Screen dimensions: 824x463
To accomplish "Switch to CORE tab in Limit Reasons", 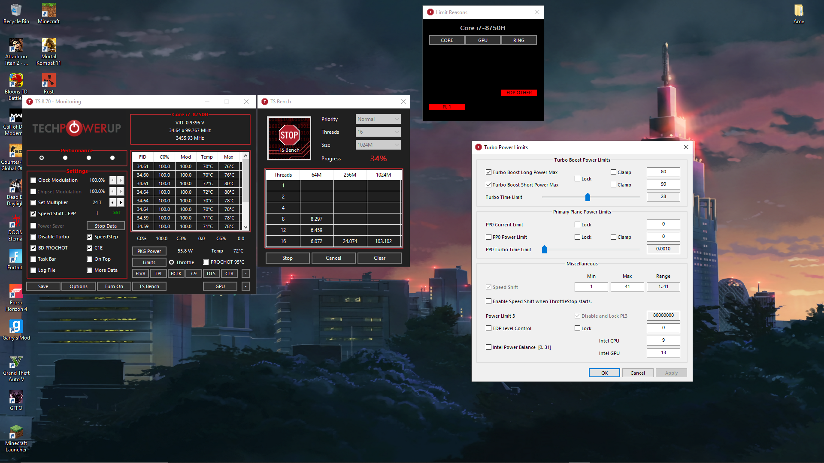I will (447, 40).
